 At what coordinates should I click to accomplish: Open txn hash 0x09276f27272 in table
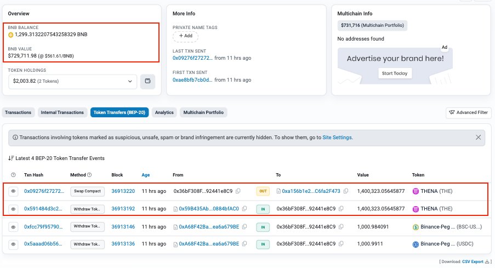pyautogui.click(x=44, y=191)
